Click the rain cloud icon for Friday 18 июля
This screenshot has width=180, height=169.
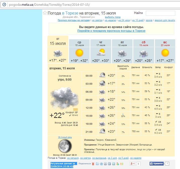122,54
